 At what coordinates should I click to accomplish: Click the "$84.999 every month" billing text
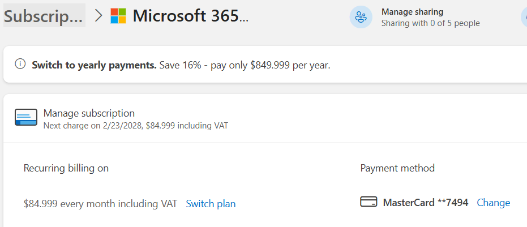point(100,203)
